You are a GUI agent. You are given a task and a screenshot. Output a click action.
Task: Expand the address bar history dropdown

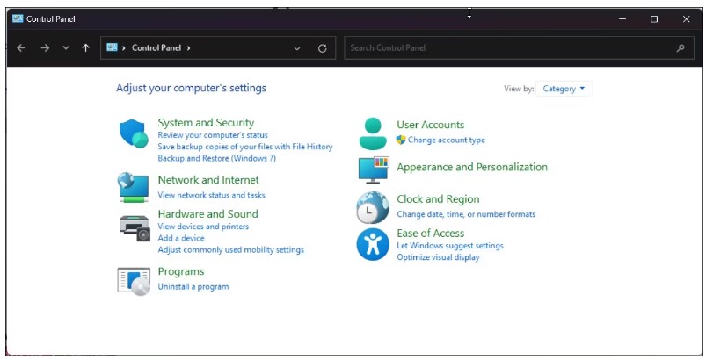tap(297, 48)
